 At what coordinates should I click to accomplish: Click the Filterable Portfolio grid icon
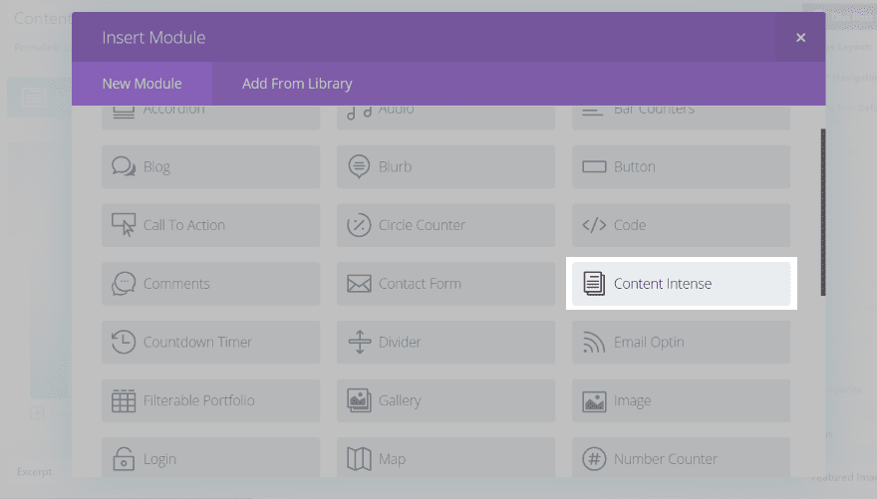click(124, 400)
